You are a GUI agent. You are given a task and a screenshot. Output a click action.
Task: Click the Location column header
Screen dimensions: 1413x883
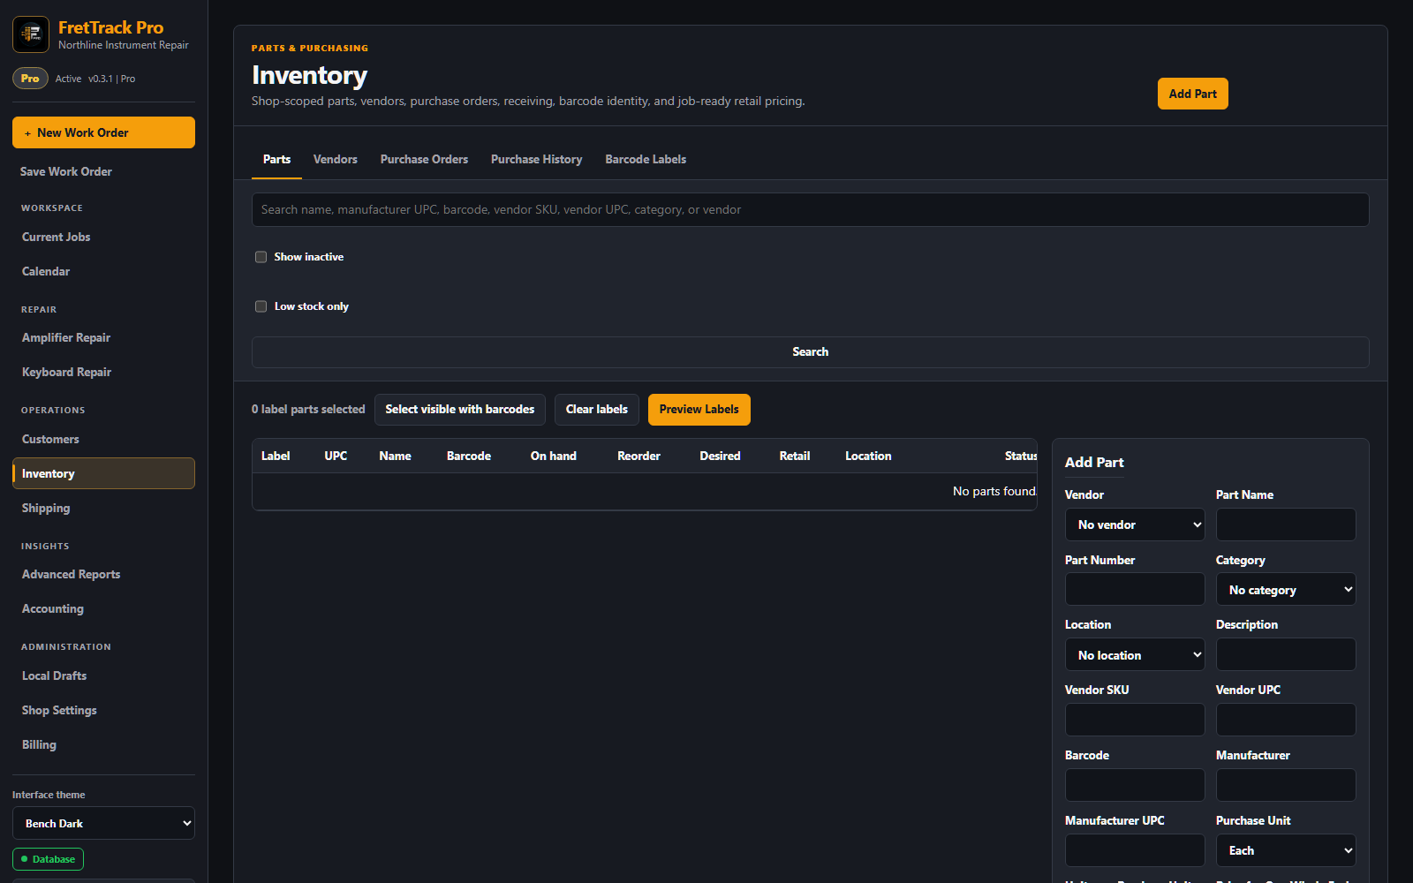pyautogui.click(x=868, y=456)
